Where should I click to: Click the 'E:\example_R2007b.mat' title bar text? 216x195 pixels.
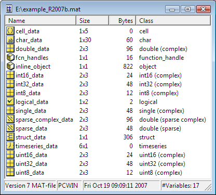point(48,9)
